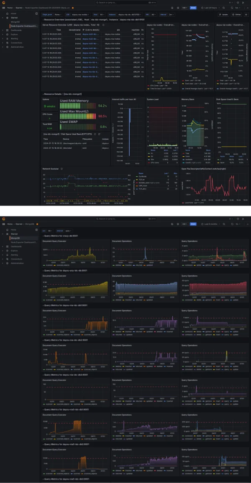Viewport: 251px width, 483px height.
Task: Refresh the Node Exporter dashboard
Action: (x=232, y=8)
